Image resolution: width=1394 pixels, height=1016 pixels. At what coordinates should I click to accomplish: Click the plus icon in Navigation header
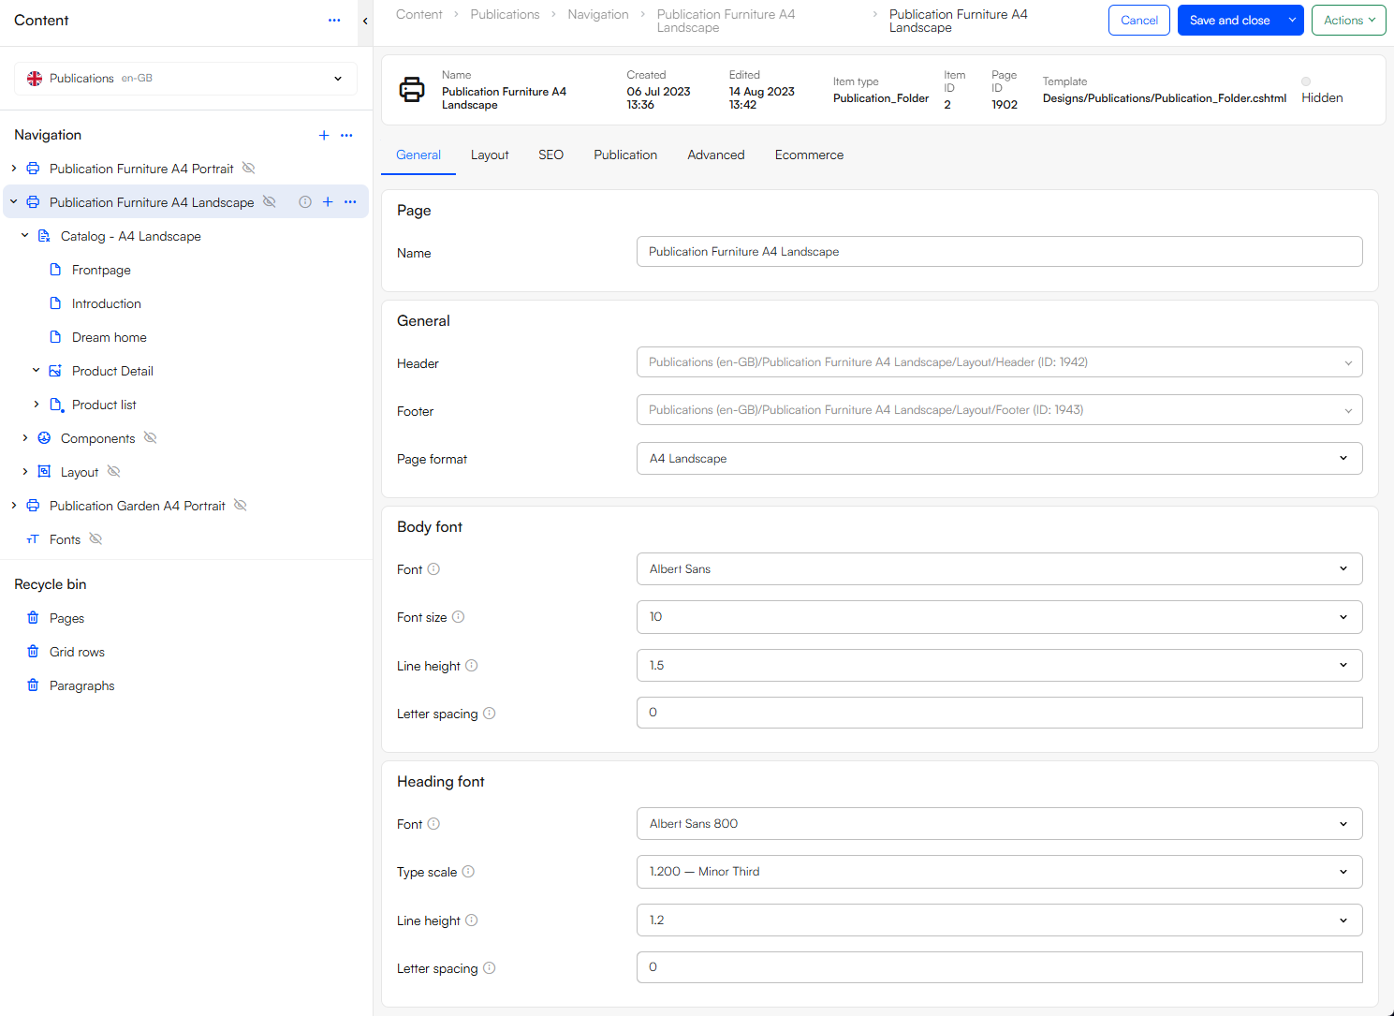click(324, 136)
